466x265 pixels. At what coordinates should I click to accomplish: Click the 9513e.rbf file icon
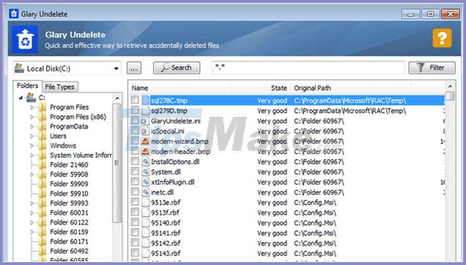click(x=146, y=202)
